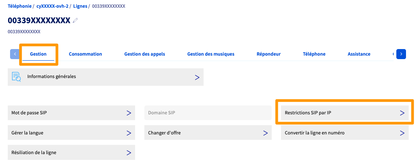Click arrow on Convertir la ligne en numéro
Image resolution: width=418 pixels, height=163 pixels.
pyautogui.click(x=402, y=133)
